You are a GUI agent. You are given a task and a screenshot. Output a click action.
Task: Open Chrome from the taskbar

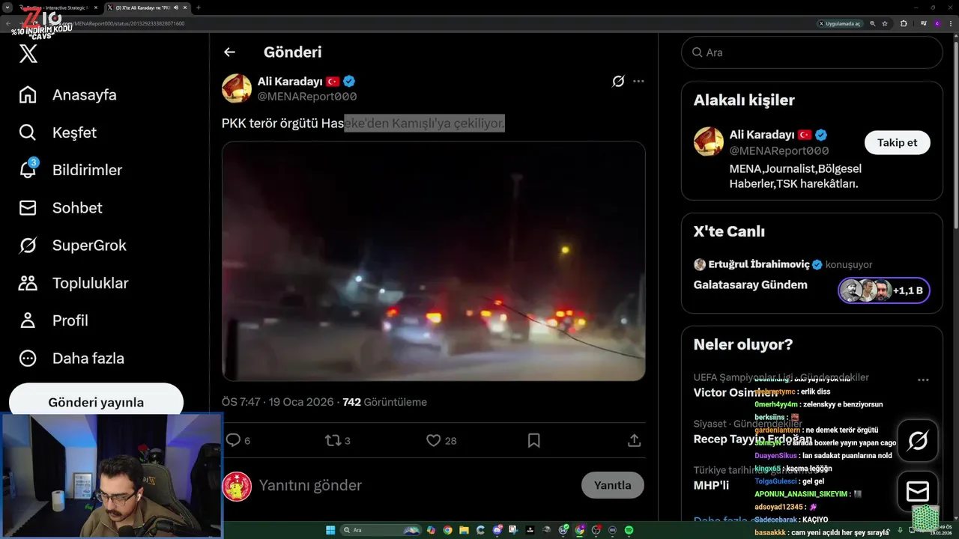click(447, 530)
